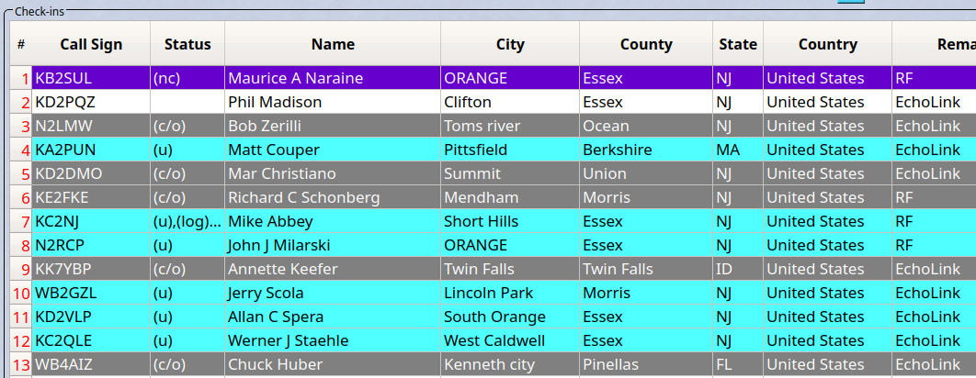
Task: Select call sign KD2PQZ
Action: click(91, 102)
